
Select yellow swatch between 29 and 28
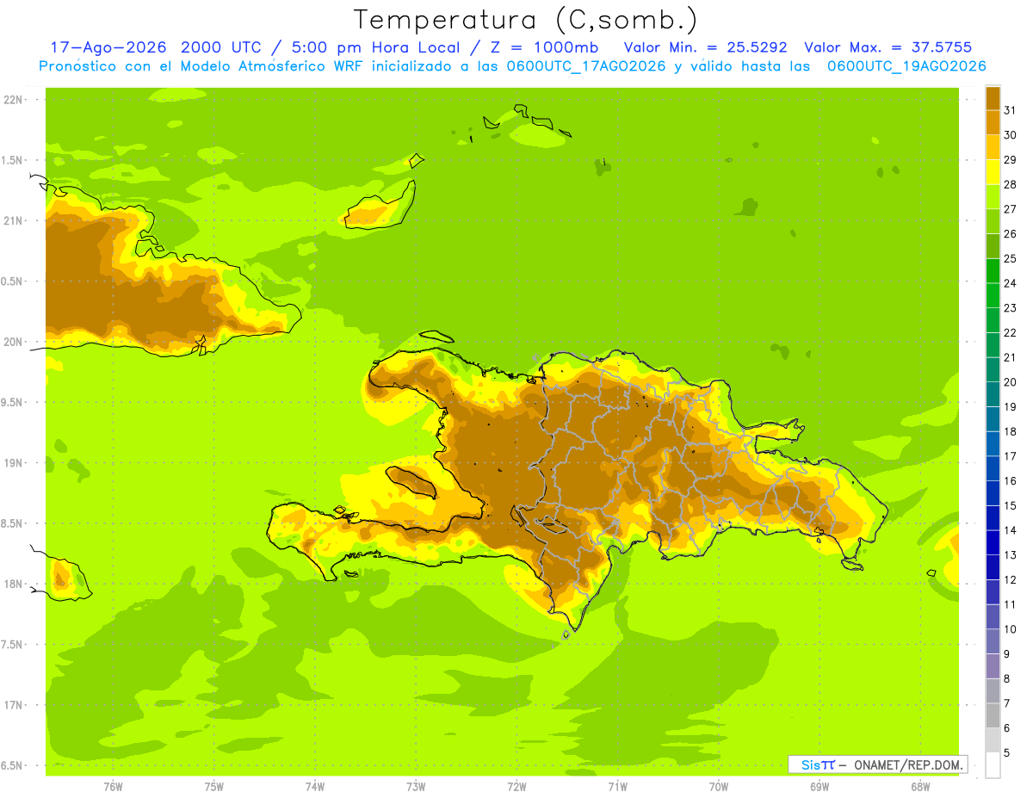(x=993, y=172)
